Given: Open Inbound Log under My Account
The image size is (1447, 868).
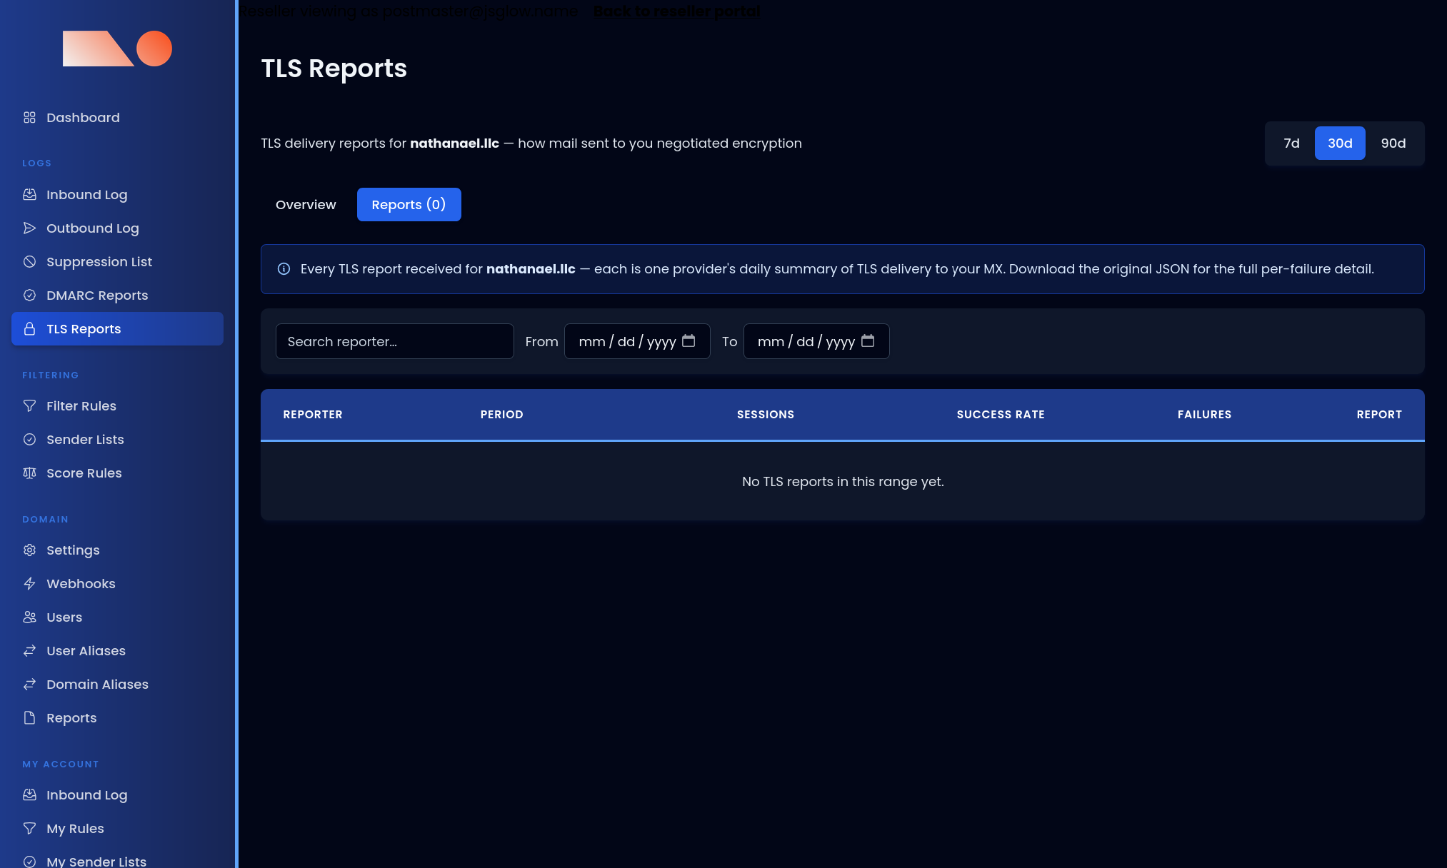Looking at the screenshot, I should [117, 794].
